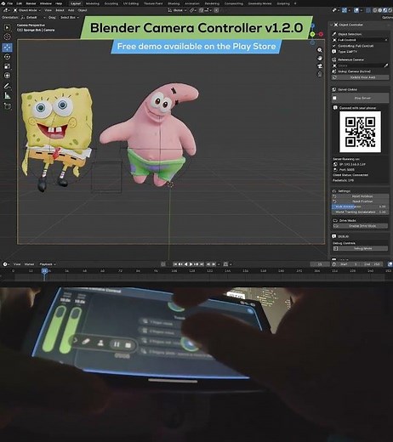Screen dimensions: 393x442
Task: Switch to the Sculpting workspace tab
Action: point(111,3)
